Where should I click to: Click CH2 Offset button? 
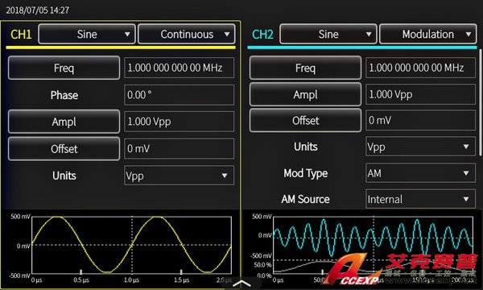[x=305, y=121]
